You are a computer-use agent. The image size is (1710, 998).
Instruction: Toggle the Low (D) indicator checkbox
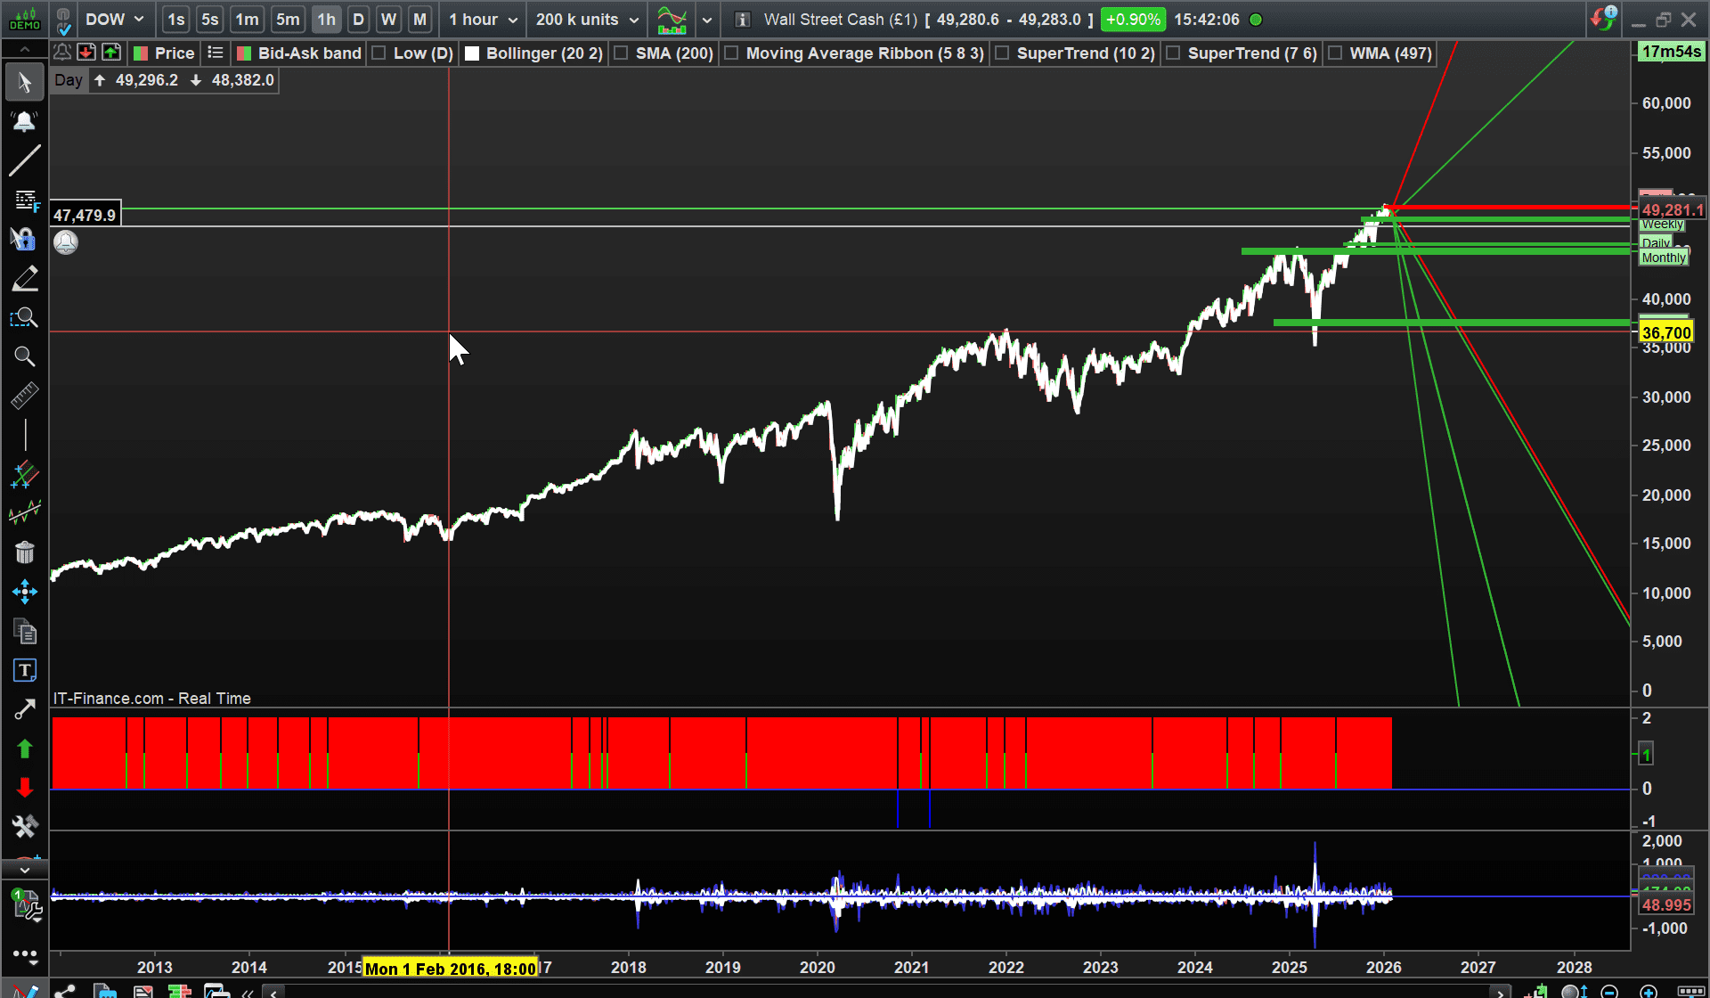click(x=379, y=53)
